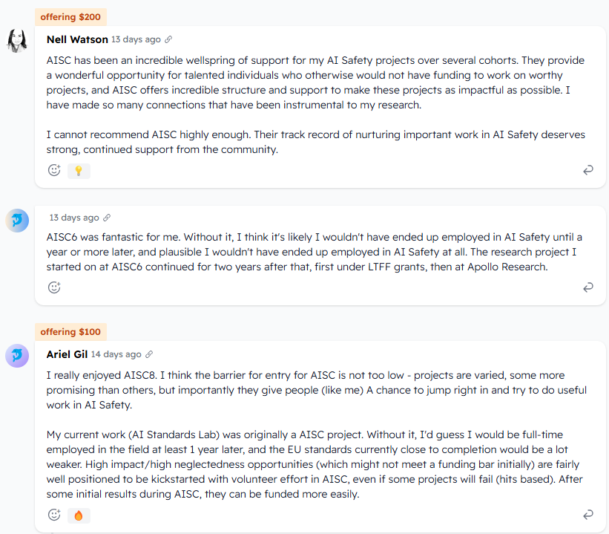The image size is (609, 534).
Task: Open Nell Watson's profile picture
Action: pos(17,40)
